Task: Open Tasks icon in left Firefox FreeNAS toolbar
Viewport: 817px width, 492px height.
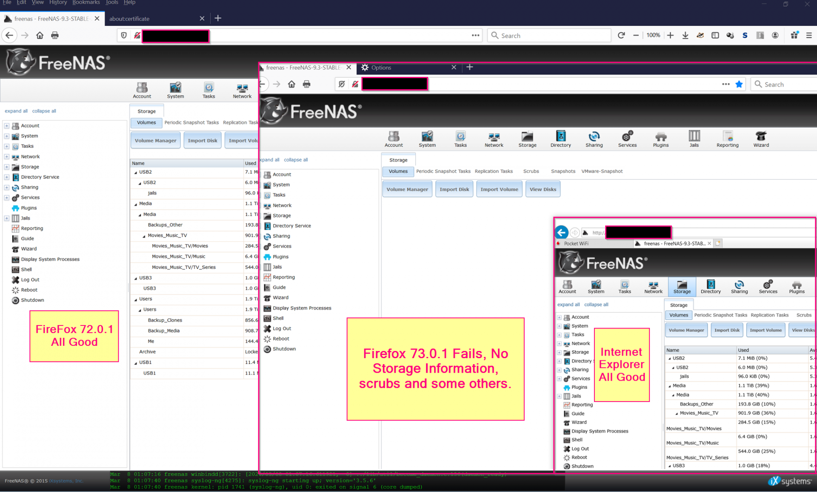Action: (x=209, y=90)
